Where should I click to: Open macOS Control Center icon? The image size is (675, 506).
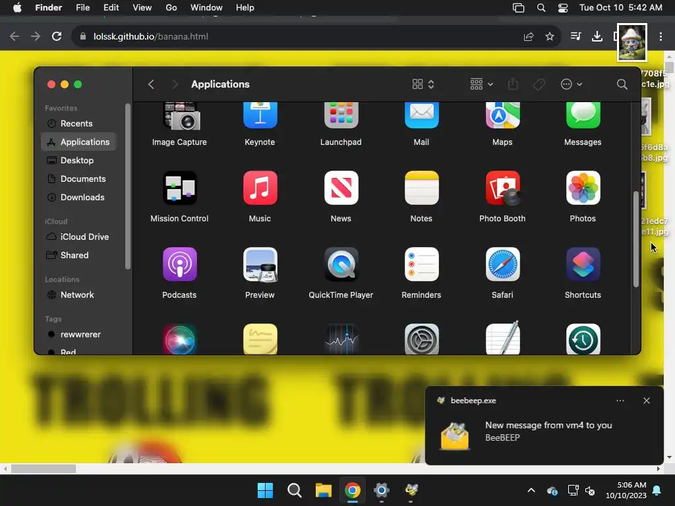click(563, 8)
